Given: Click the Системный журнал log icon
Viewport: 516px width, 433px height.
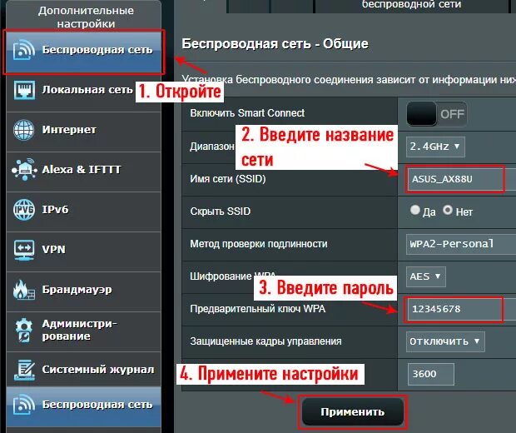Looking at the screenshot, I should coord(24,370).
